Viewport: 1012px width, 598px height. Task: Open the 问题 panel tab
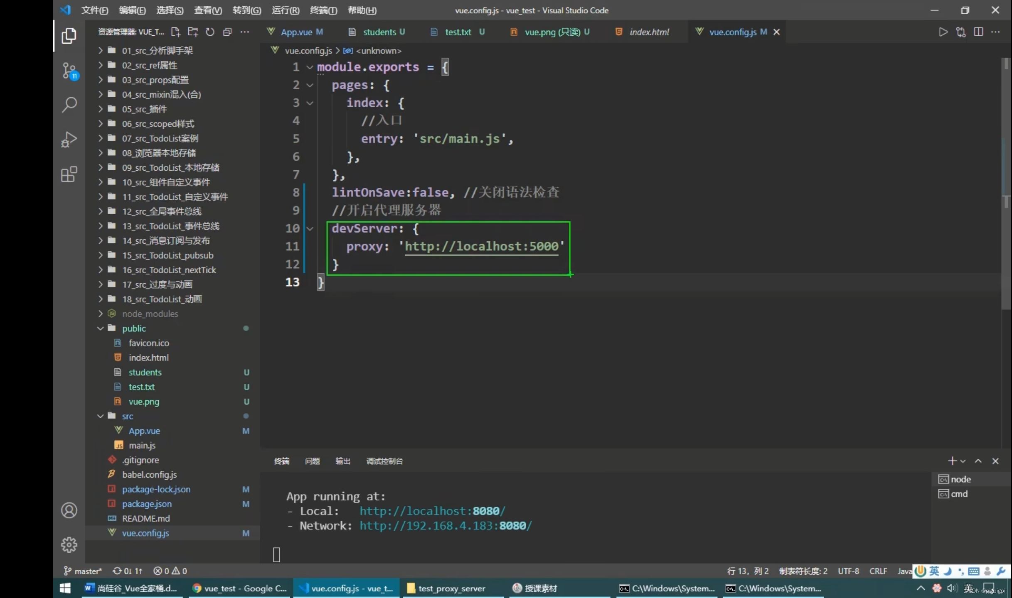click(312, 461)
